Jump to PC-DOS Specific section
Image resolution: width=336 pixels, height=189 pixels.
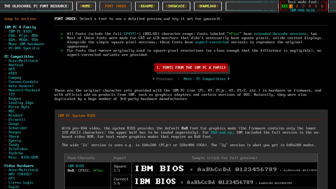pyautogui.click(x=24, y=48)
